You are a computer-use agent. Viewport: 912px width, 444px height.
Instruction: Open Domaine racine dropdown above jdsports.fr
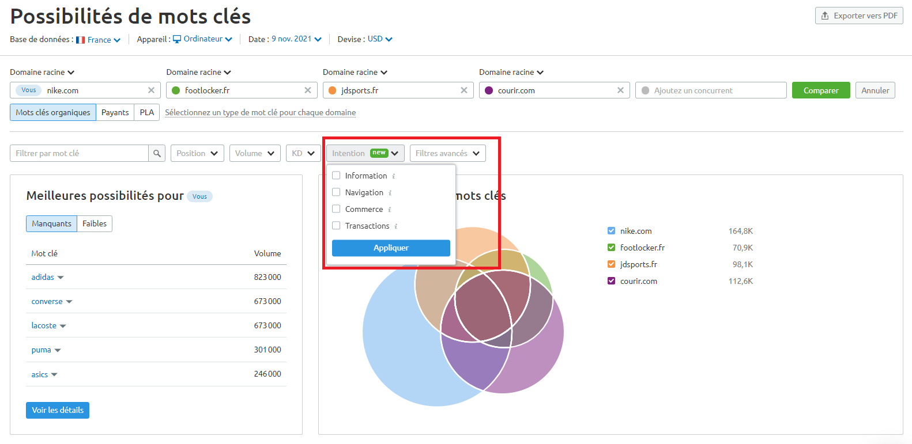[x=355, y=73]
